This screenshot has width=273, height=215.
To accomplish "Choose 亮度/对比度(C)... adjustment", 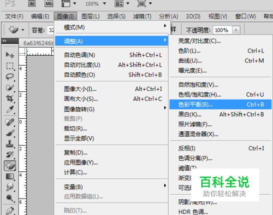I will point(221,41).
